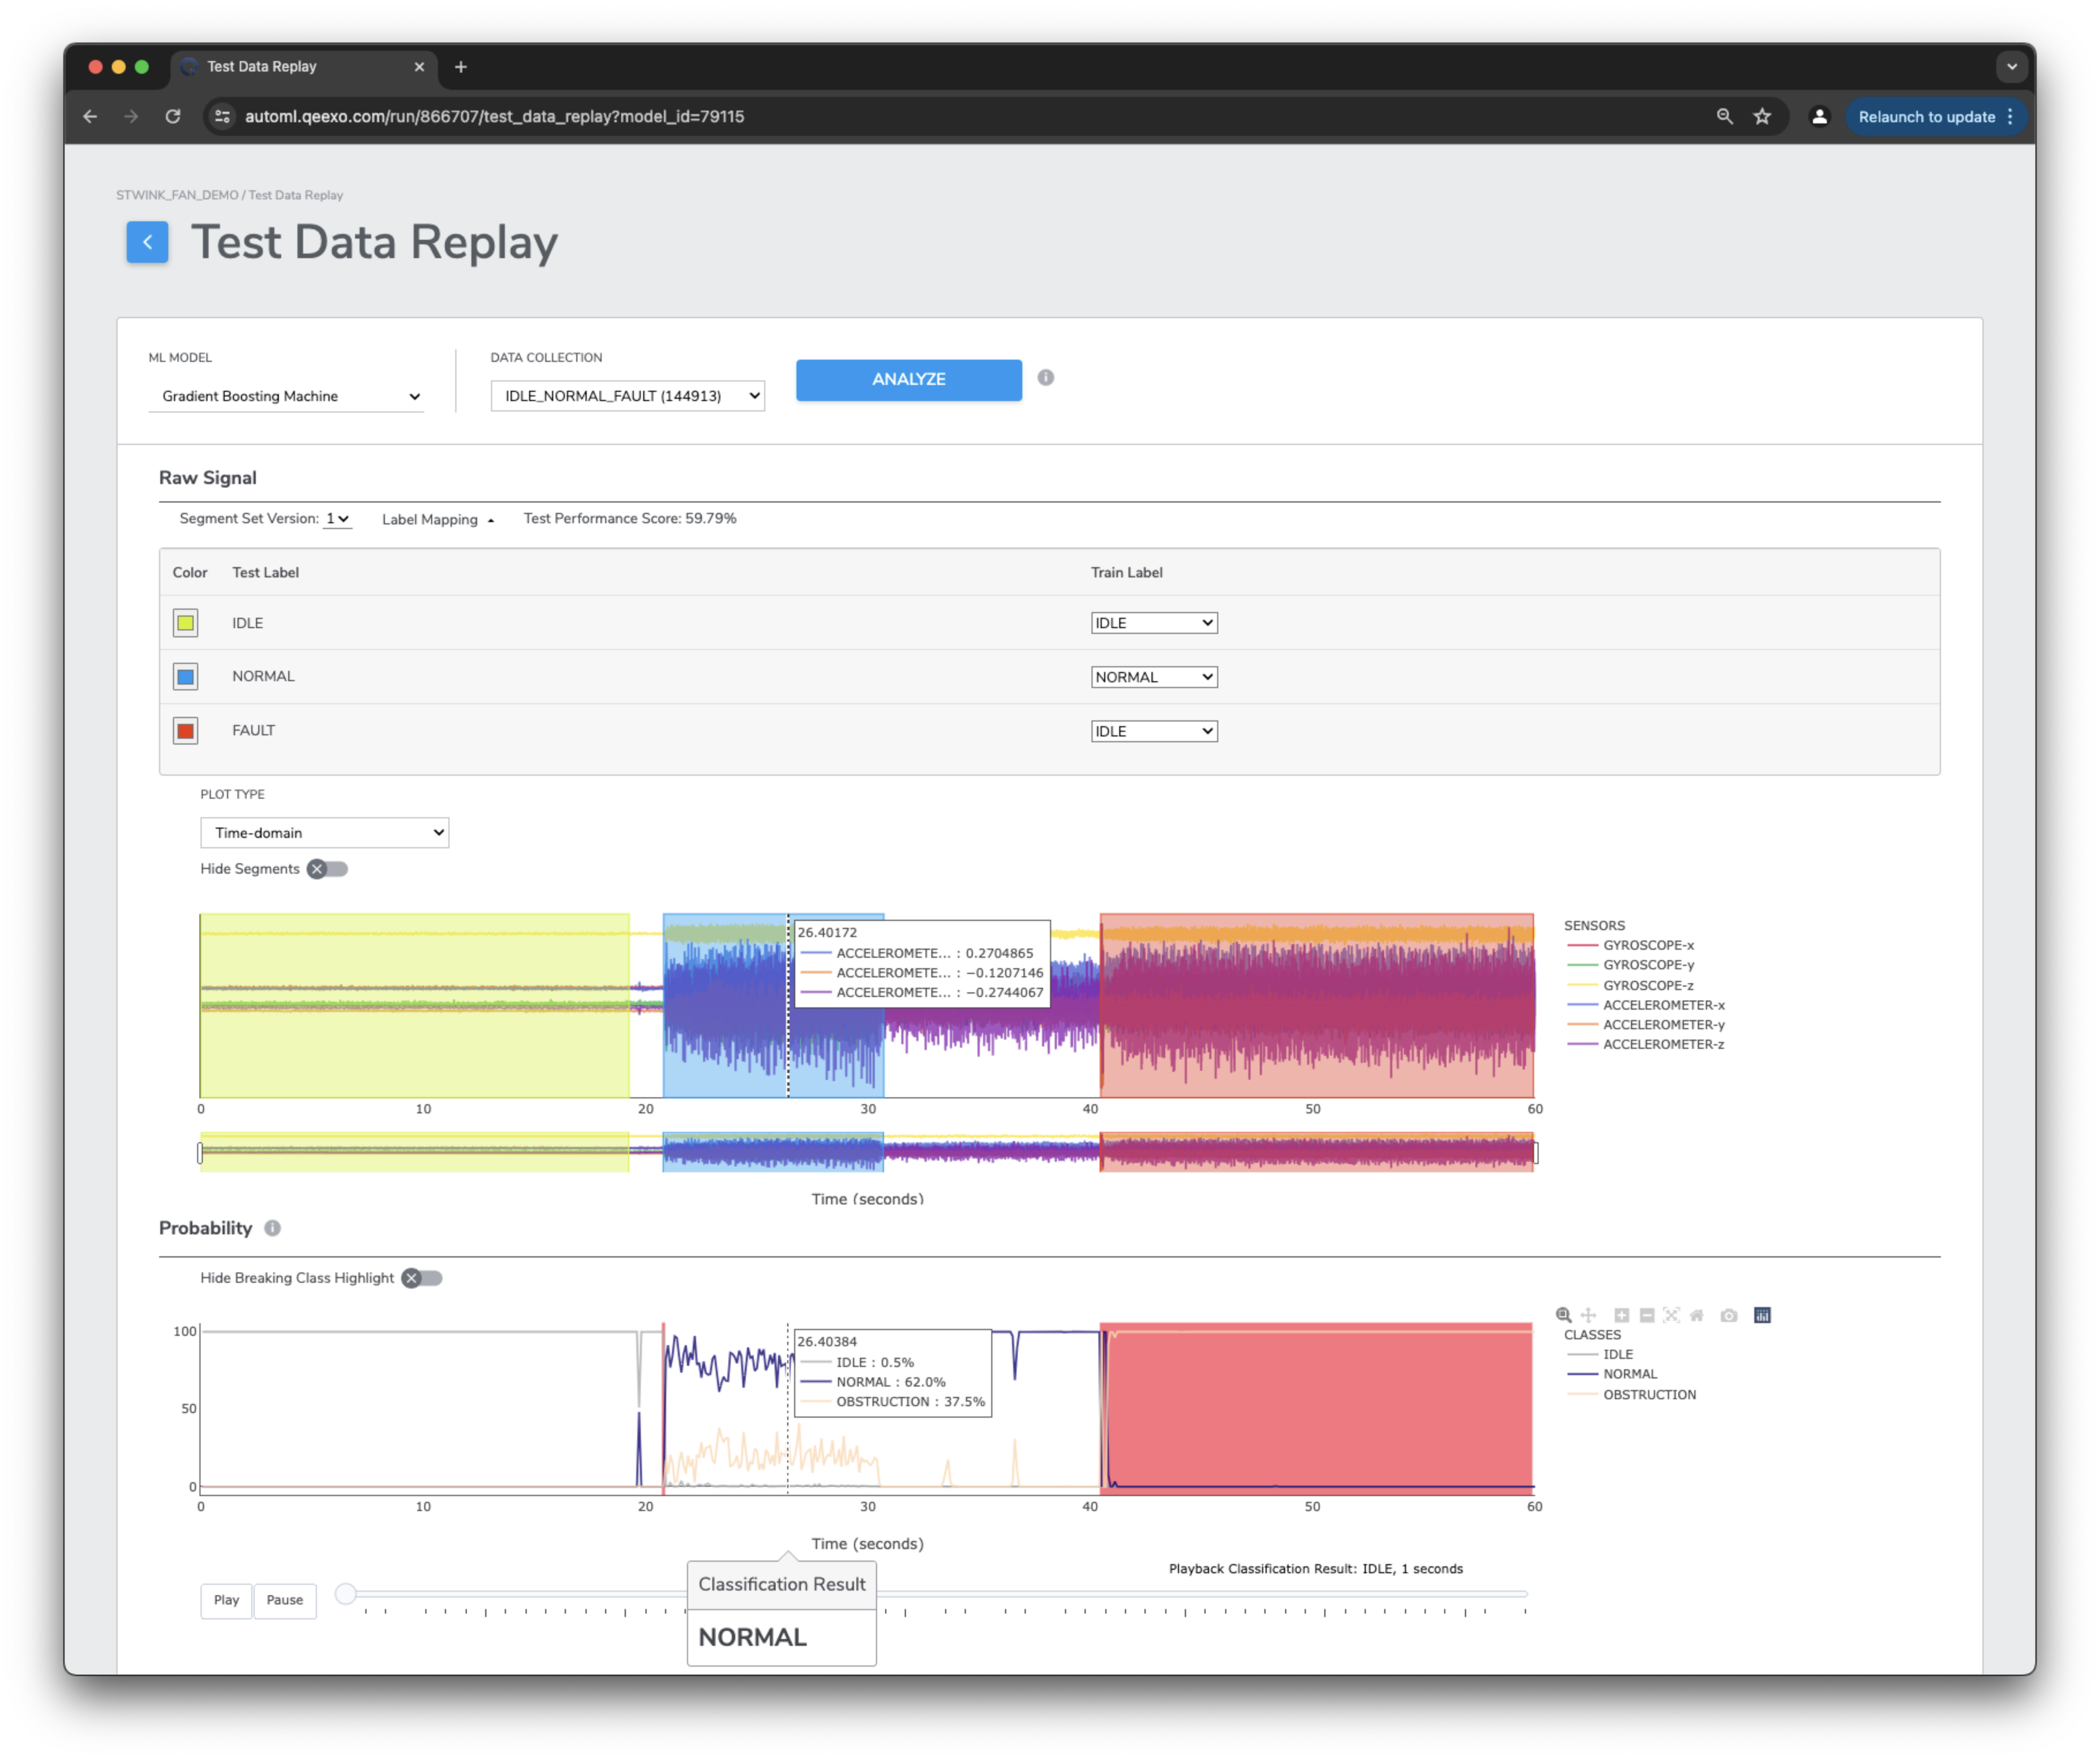
Task: Go back with the blue arrow button
Action: pyautogui.click(x=147, y=242)
